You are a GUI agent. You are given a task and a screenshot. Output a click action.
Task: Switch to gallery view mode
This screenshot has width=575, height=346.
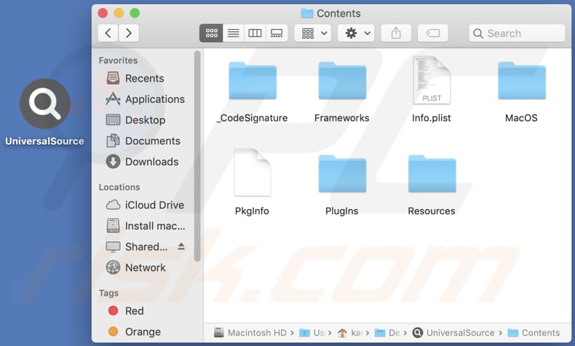[x=277, y=33]
